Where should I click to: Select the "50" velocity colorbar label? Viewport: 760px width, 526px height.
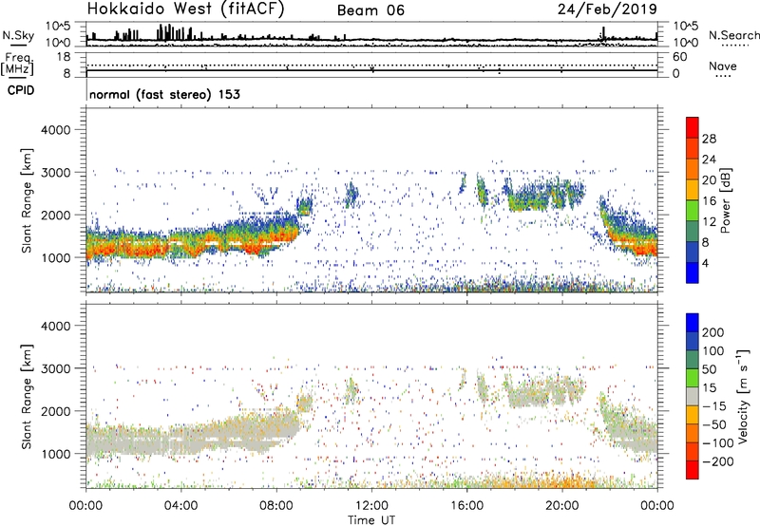click(709, 369)
